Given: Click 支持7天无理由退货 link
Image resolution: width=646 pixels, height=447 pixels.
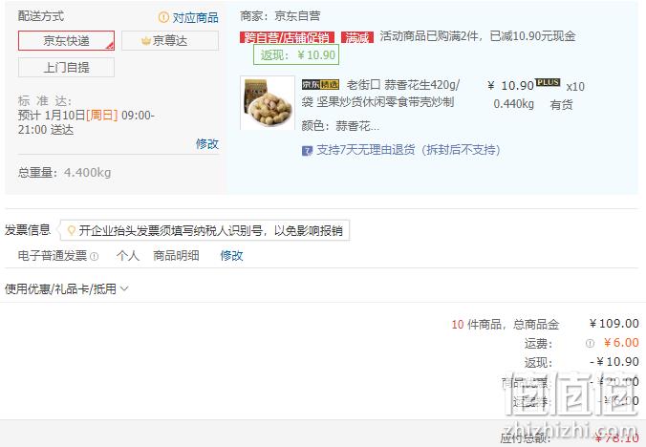Looking at the screenshot, I should 408,150.
